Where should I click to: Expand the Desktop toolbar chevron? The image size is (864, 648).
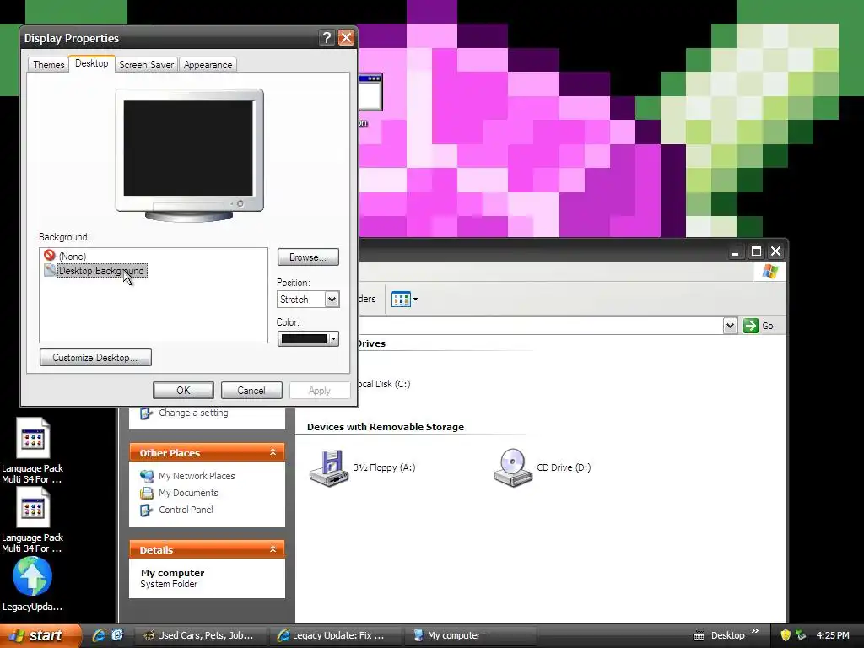tap(755, 631)
